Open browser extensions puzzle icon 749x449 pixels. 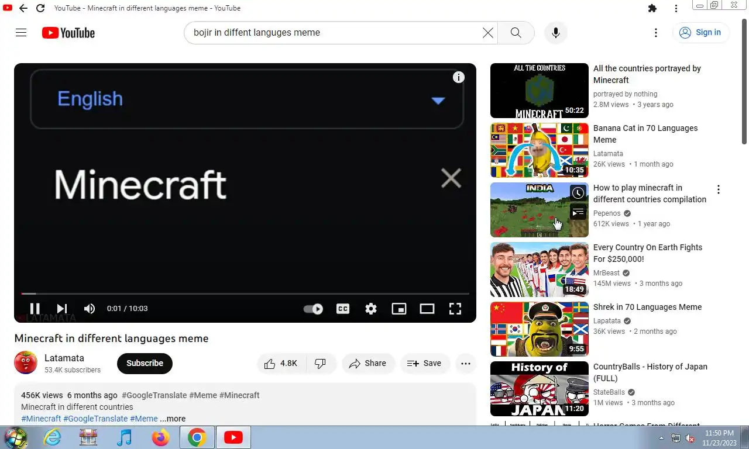coord(652,8)
